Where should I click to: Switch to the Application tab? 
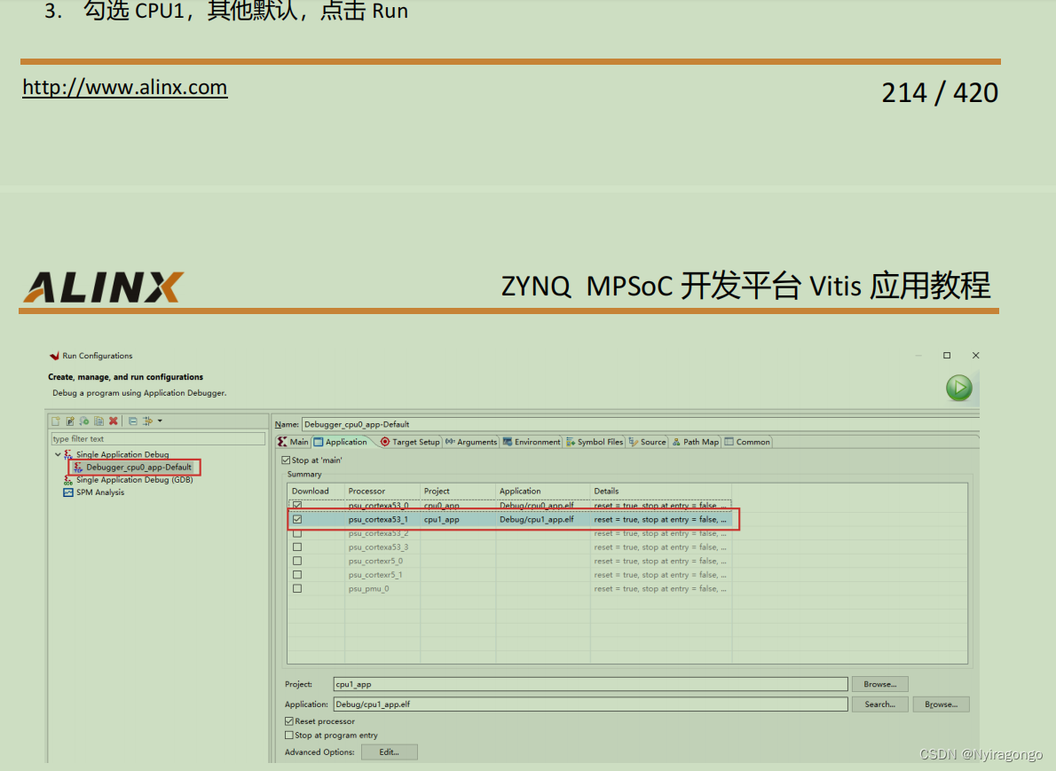[341, 442]
